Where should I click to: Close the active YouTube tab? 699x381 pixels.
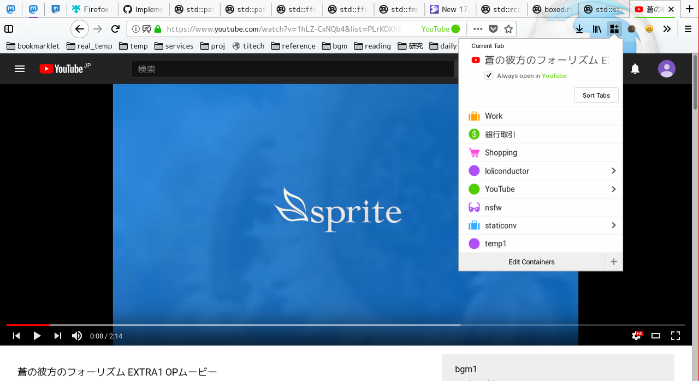[671, 9]
